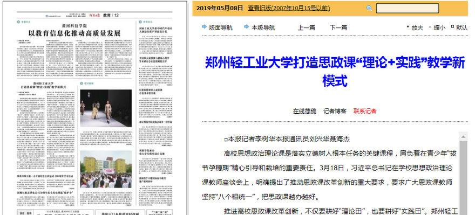Click the fashion runway photo on newspaper page
The height and width of the screenshot is (215, 475).
[x=106, y=108]
